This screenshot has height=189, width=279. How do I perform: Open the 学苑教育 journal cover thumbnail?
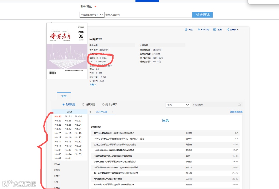coord(67,51)
